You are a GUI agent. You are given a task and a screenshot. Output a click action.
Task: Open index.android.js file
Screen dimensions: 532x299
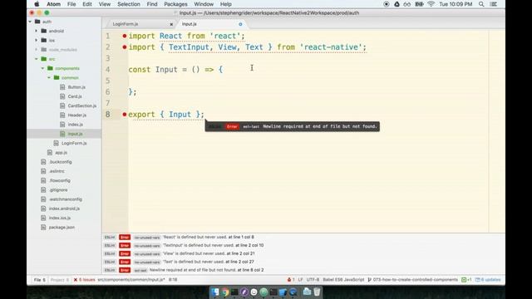tap(64, 208)
